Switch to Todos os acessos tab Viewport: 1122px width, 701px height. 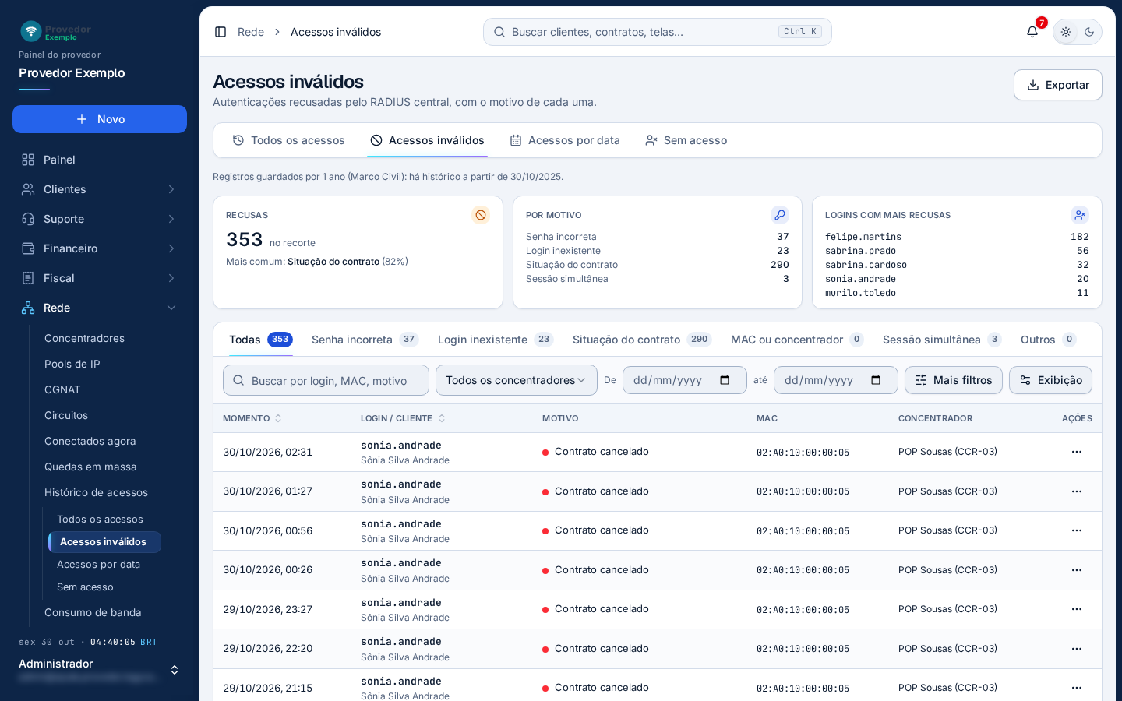click(x=288, y=140)
